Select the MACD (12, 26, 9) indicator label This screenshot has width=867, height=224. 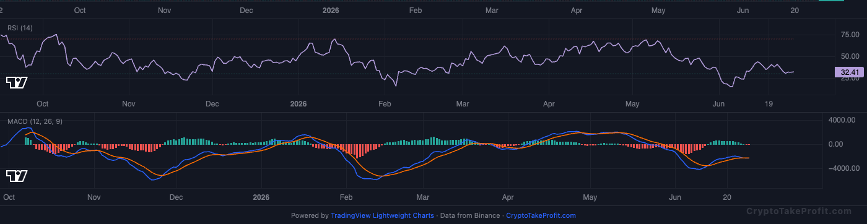(35, 121)
